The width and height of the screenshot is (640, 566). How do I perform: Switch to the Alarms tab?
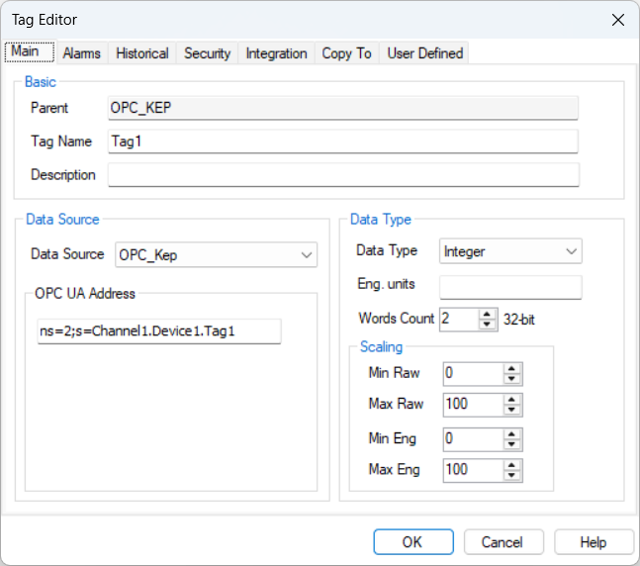pos(81,53)
